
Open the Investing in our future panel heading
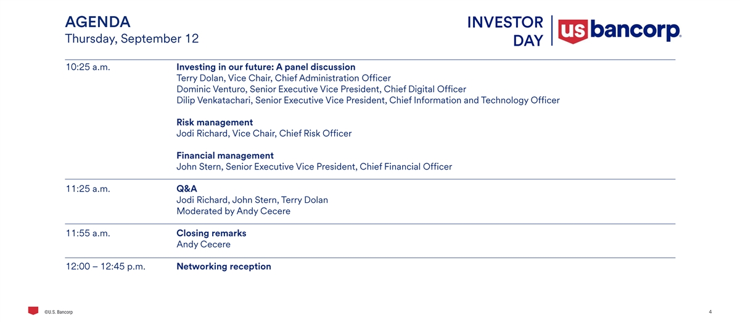(x=266, y=67)
